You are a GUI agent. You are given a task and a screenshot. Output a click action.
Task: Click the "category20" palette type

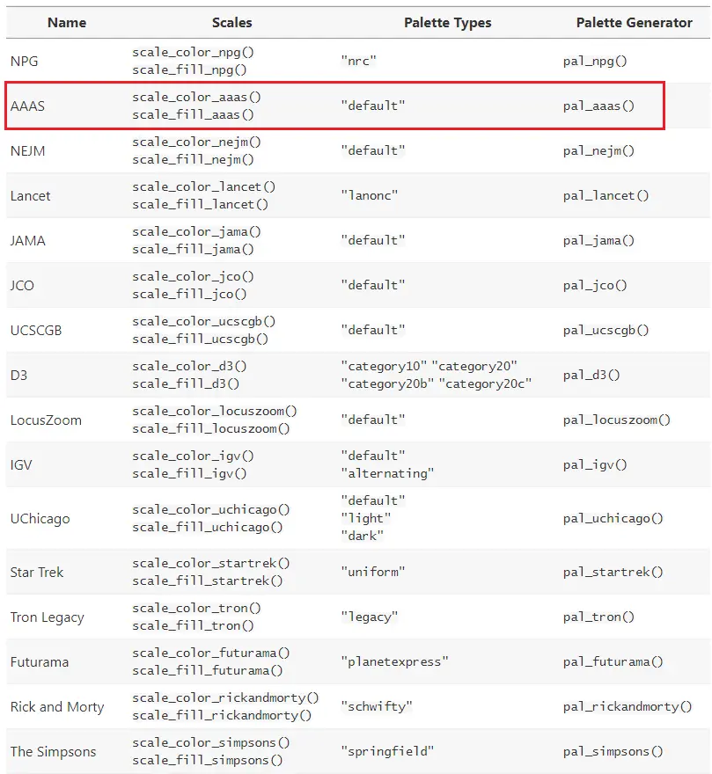pyautogui.click(x=474, y=366)
